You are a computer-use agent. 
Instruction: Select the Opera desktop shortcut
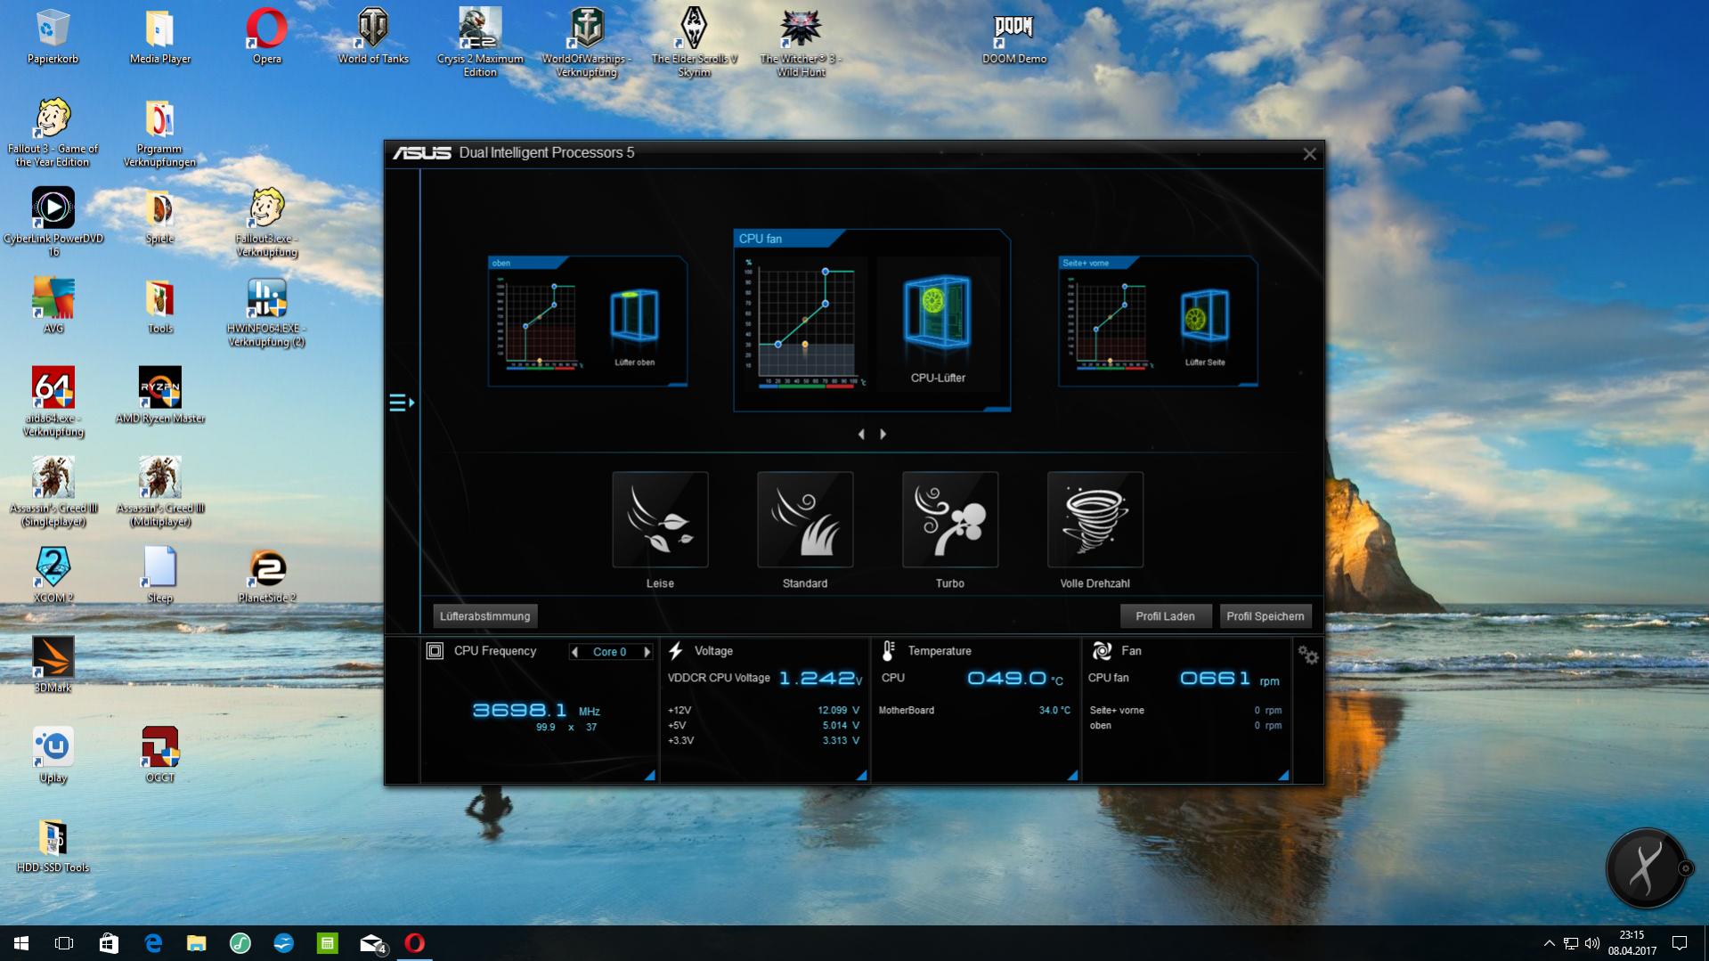point(266,37)
